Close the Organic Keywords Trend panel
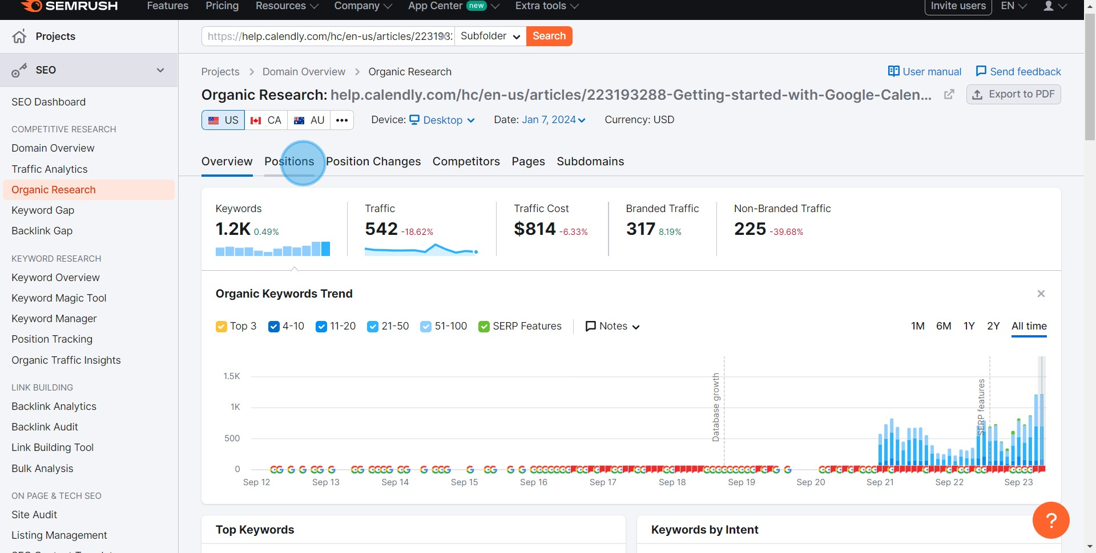 coord(1041,294)
